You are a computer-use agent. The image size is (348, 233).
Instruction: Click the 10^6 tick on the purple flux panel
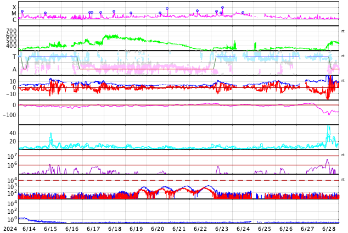pyautogui.click(x=12, y=165)
